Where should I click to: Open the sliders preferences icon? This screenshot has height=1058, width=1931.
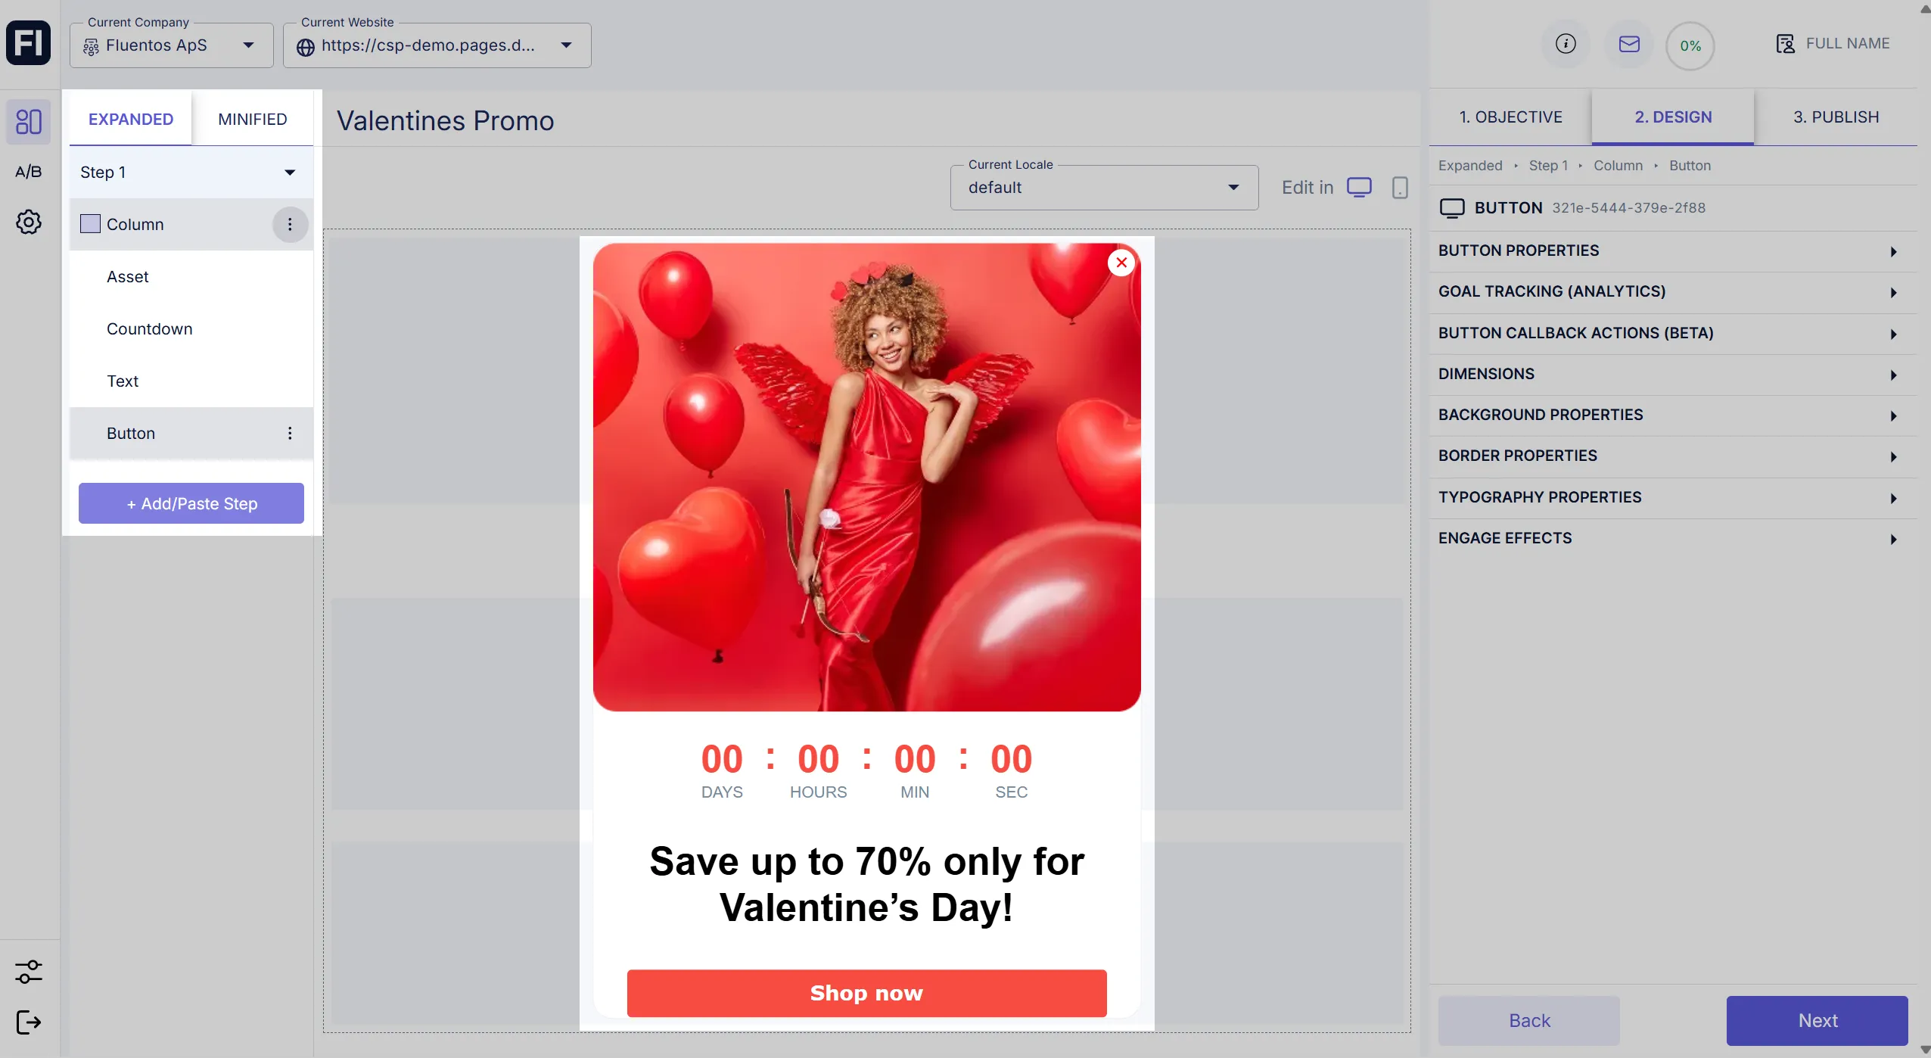29,972
